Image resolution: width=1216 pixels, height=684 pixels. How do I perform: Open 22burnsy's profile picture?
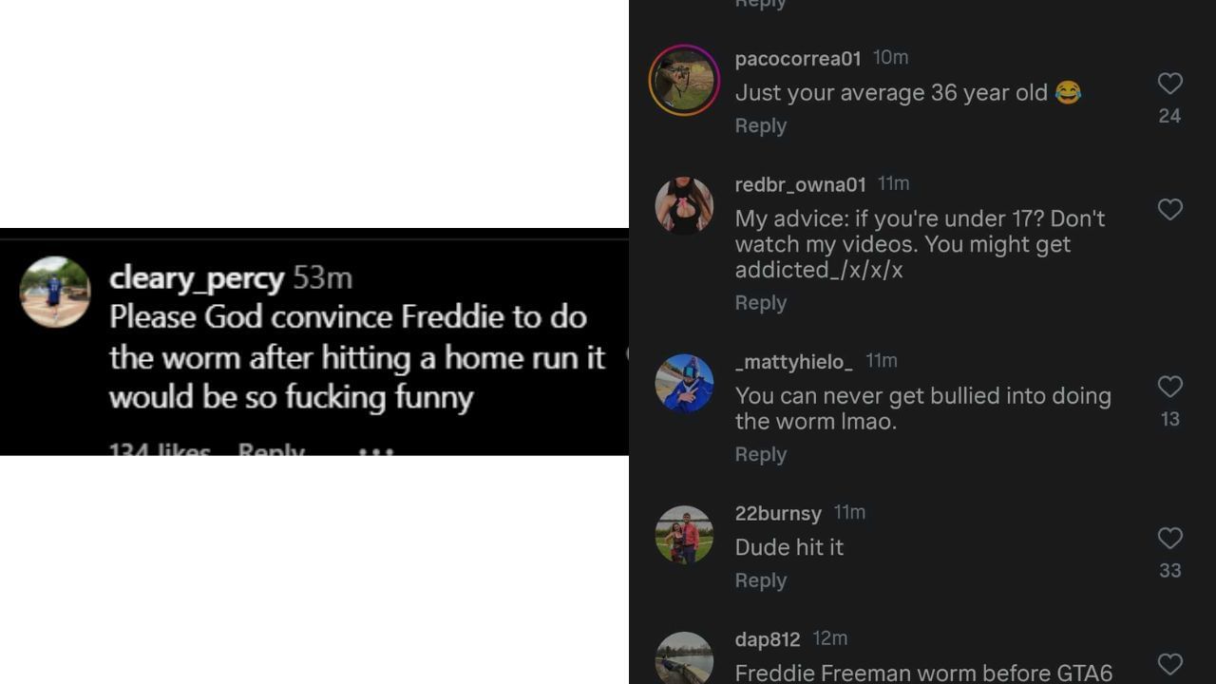point(684,534)
